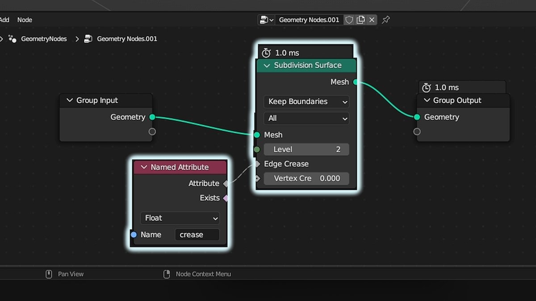Click the mouse icon next to Node Context Menu hint
Viewport: 536px width, 301px height.
point(167,274)
